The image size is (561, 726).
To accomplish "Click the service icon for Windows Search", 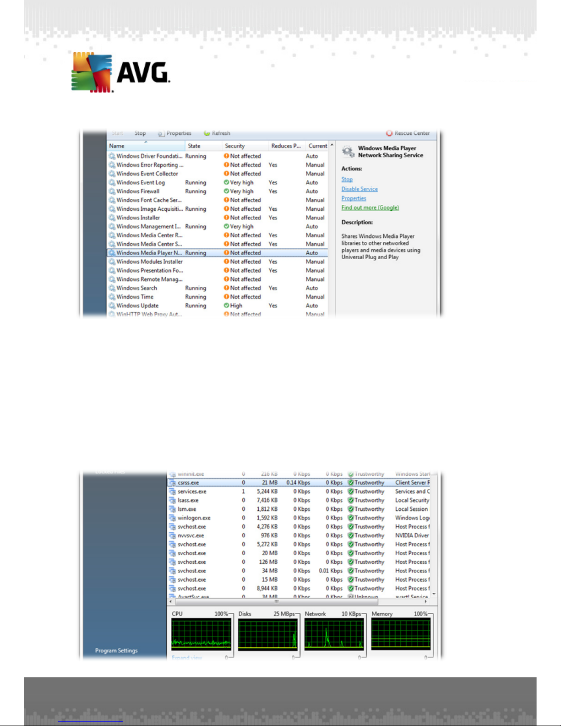I will 112,288.
